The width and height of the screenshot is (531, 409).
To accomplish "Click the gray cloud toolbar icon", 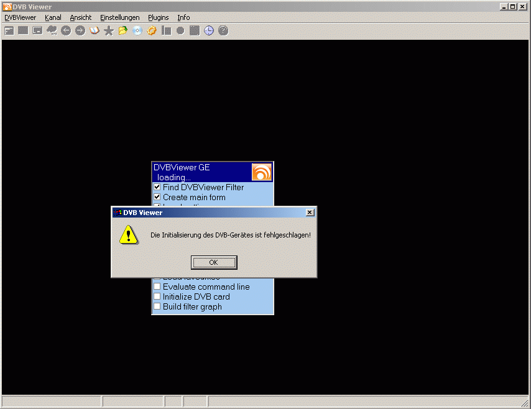I will tap(52, 30).
